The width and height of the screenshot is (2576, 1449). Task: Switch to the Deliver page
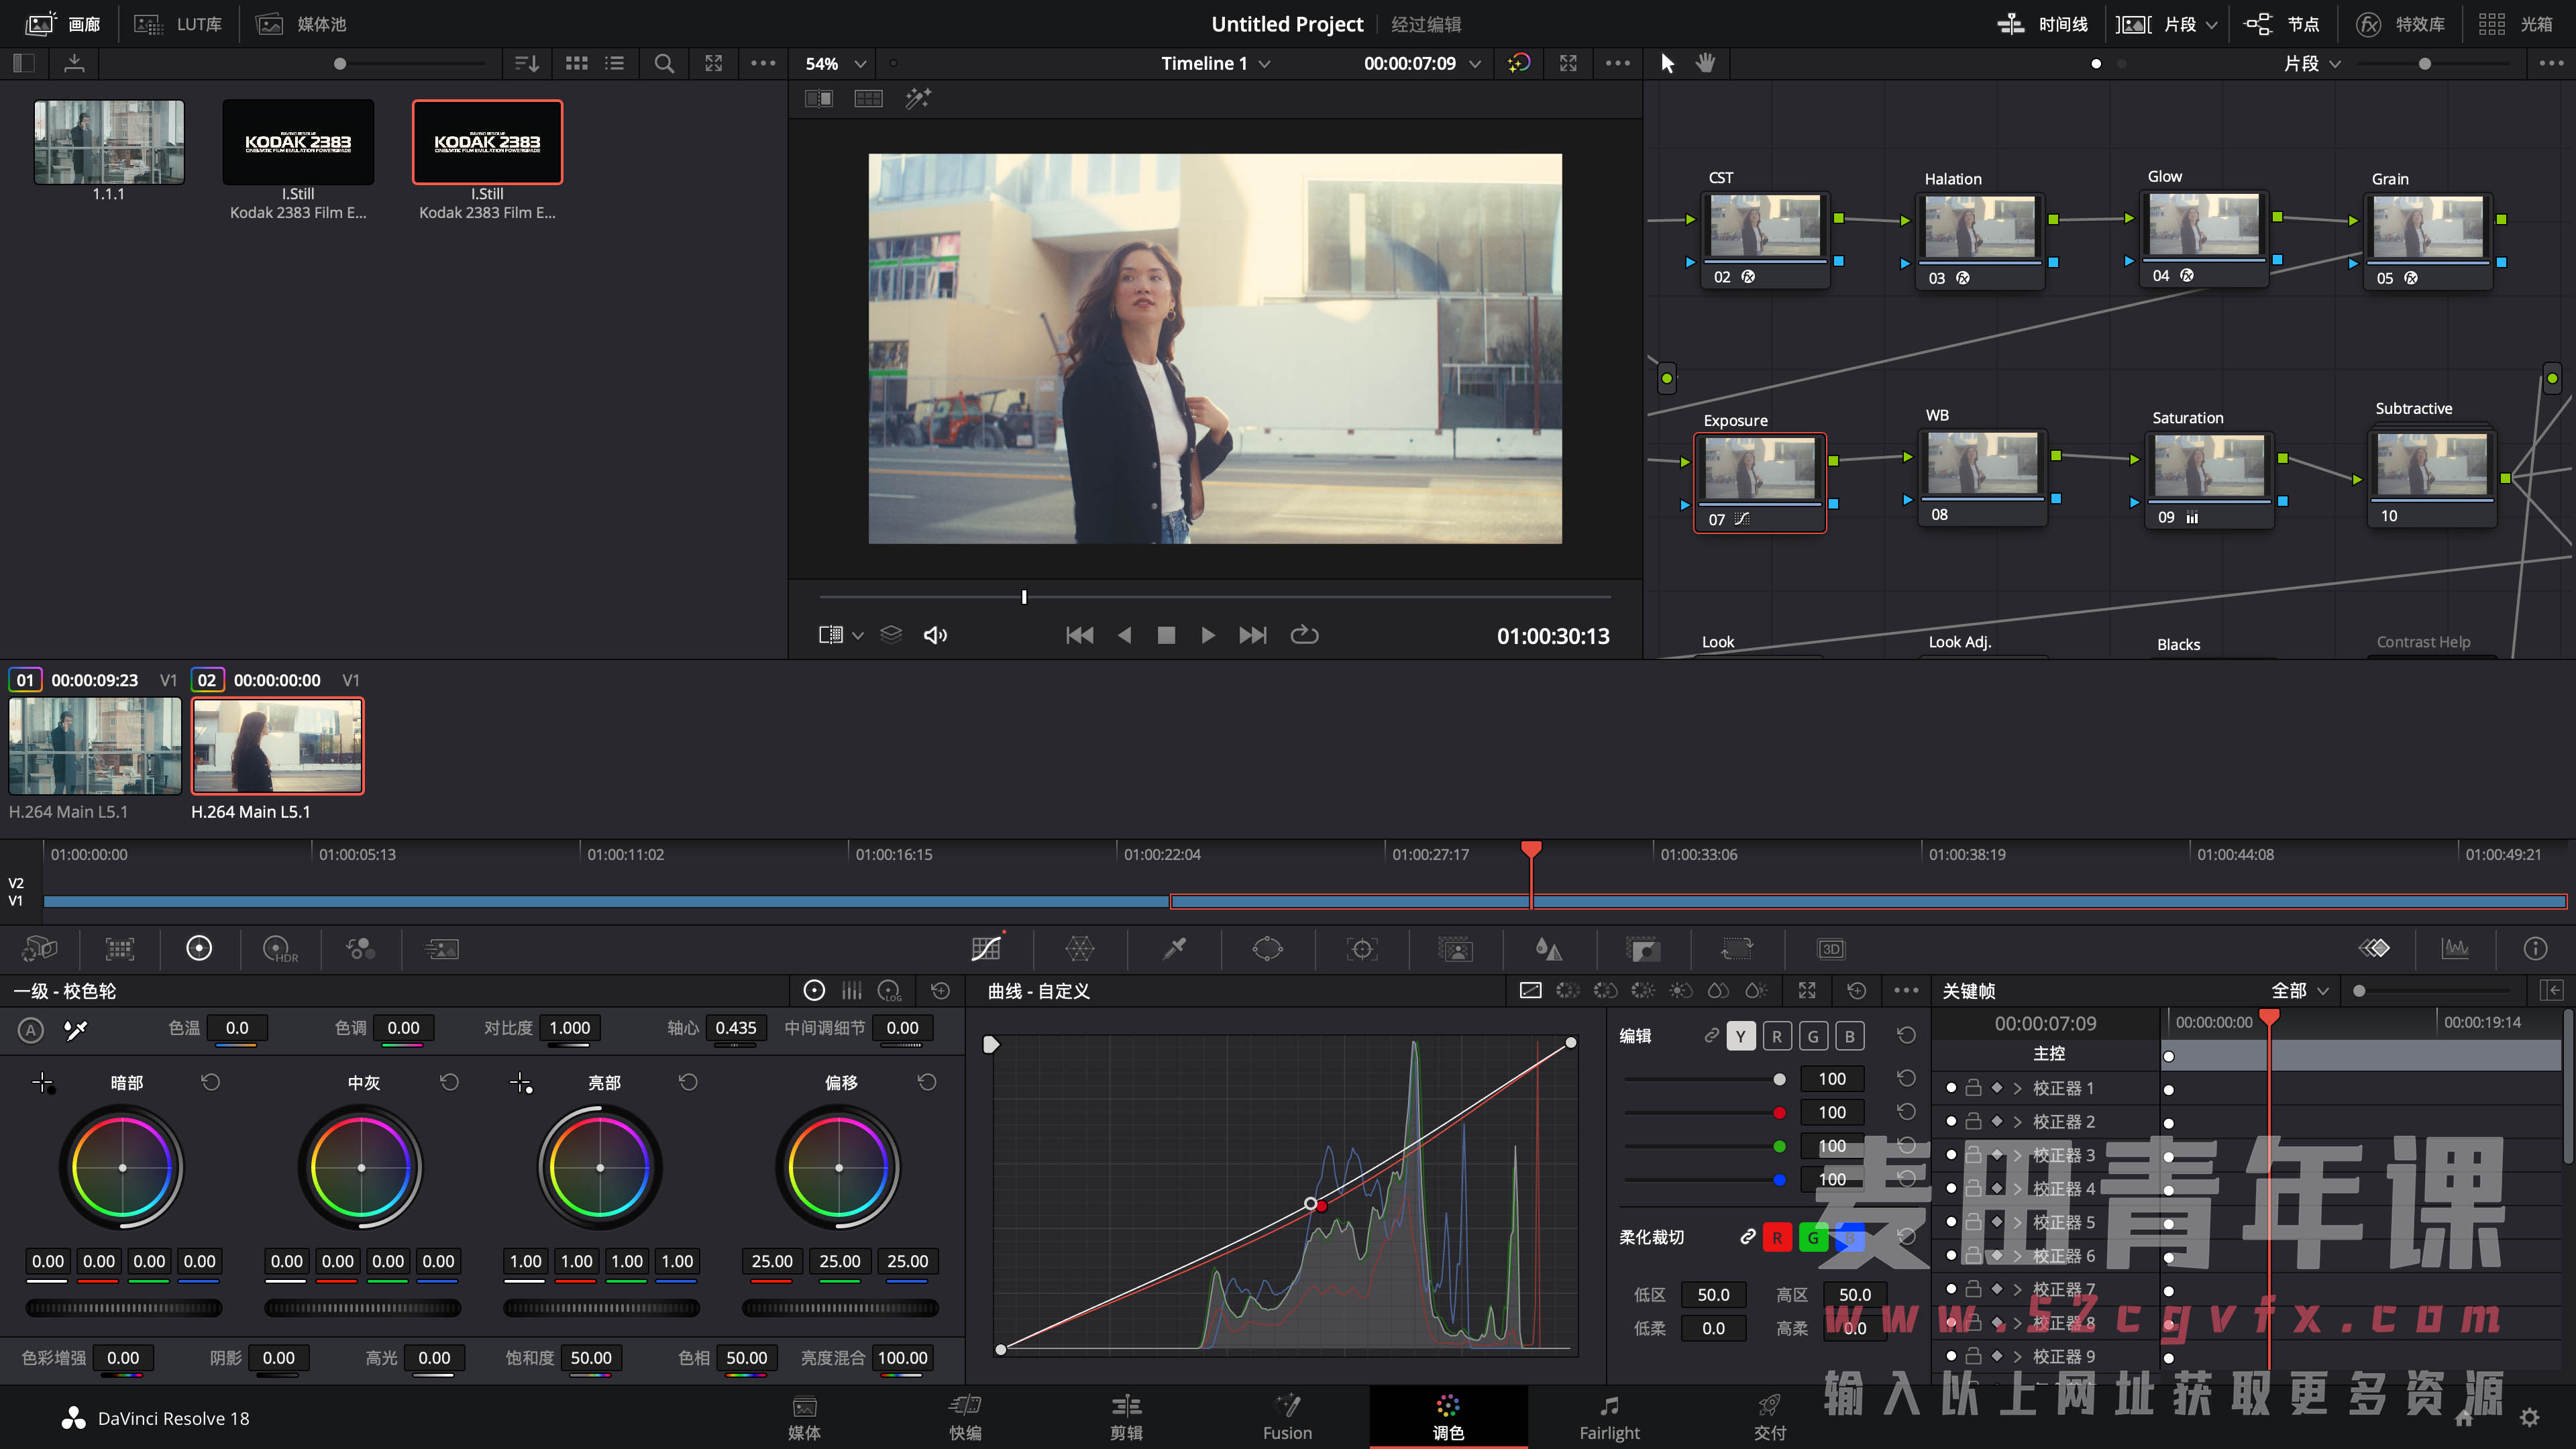coord(1770,1417)
